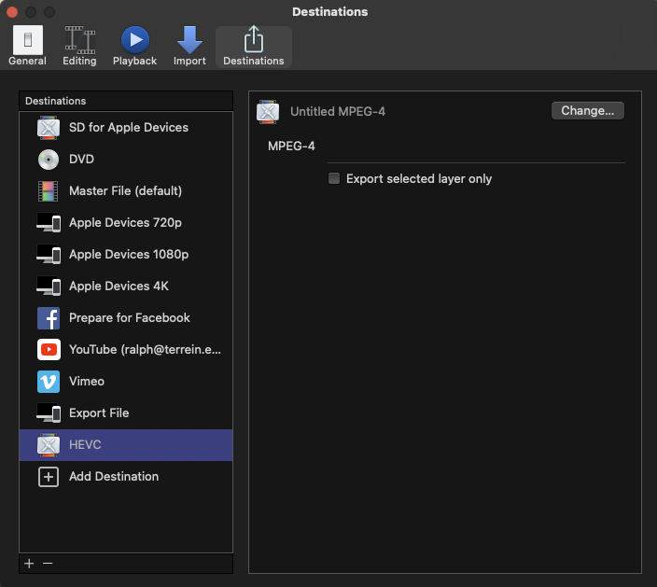Select the Export File destination
Image resolution: width=657 pixels, height=587 pixels.
pyautogui.click(x=99, y=413)
